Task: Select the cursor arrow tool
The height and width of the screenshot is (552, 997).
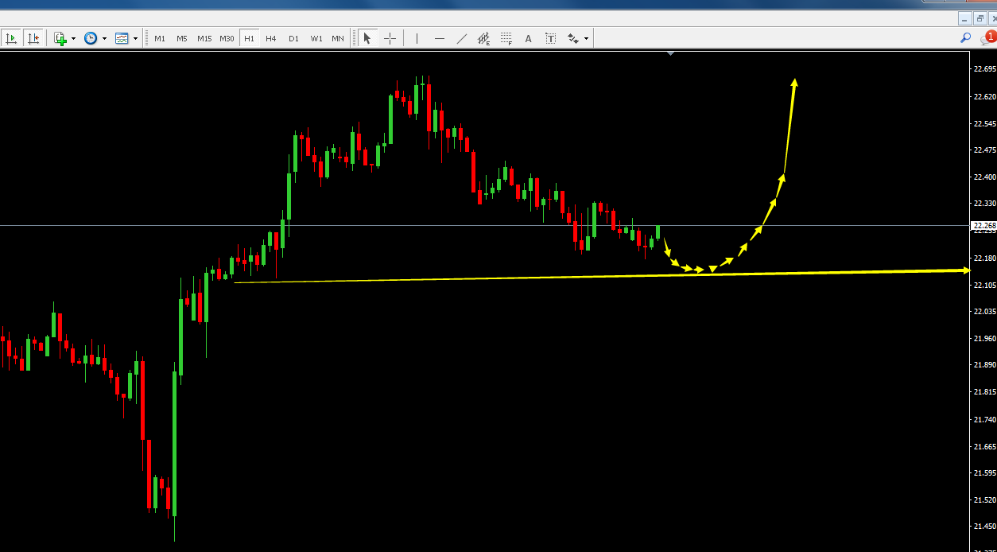Action: 367,38
